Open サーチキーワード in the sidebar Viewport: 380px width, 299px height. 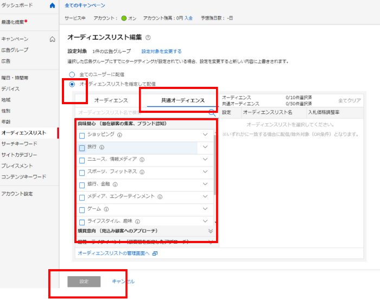pos(19,144)
